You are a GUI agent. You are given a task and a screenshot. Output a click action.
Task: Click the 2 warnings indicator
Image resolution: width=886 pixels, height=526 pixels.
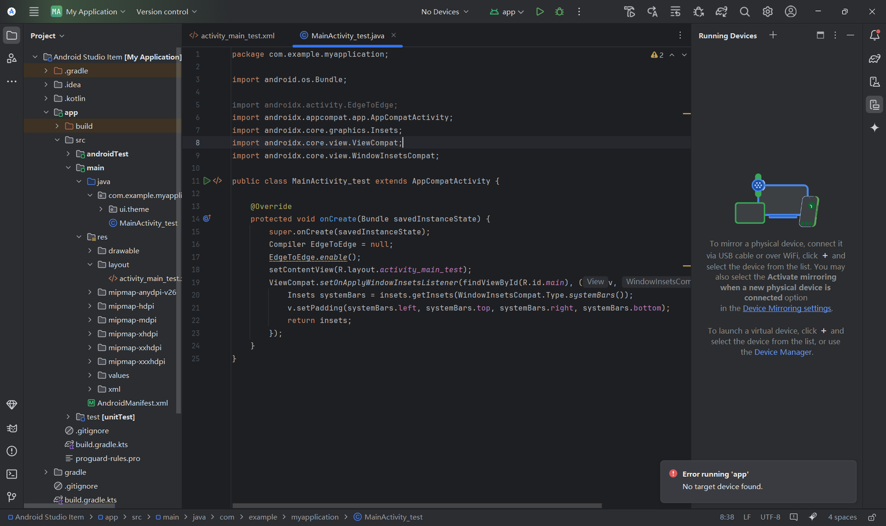click(657, 55)
